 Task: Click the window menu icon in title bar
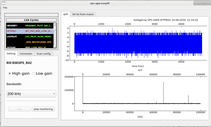tap(4, 3)
